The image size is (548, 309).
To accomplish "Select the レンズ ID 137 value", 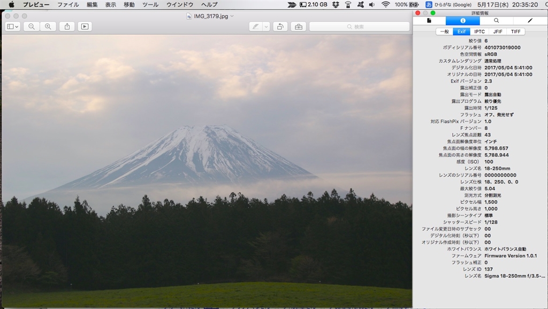I will (x=489, y=269).
